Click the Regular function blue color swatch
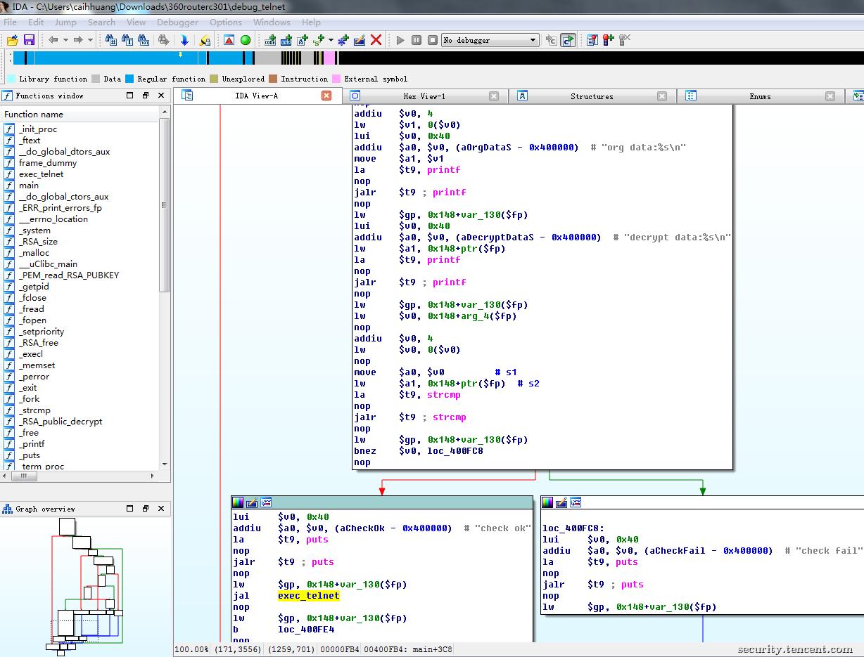 point(129,79)
